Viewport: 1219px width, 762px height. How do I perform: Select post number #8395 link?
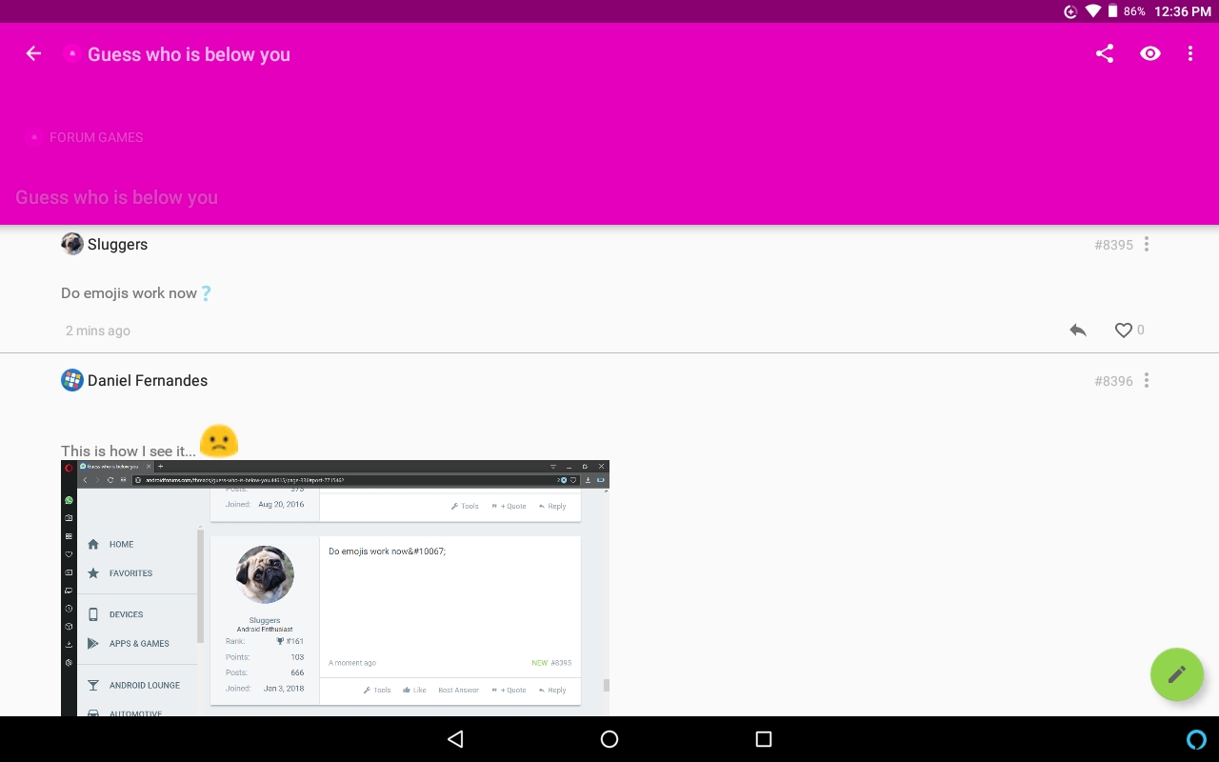pyautogui.click(x=1113, y=245)
